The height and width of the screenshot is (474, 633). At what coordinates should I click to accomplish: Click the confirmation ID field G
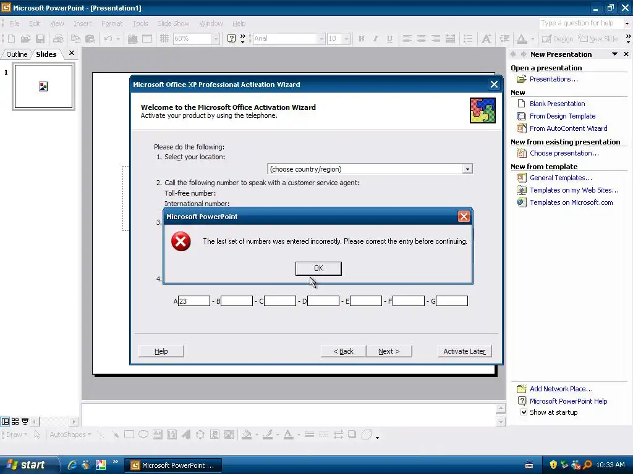pyautogui.click(x=452, y=301)
